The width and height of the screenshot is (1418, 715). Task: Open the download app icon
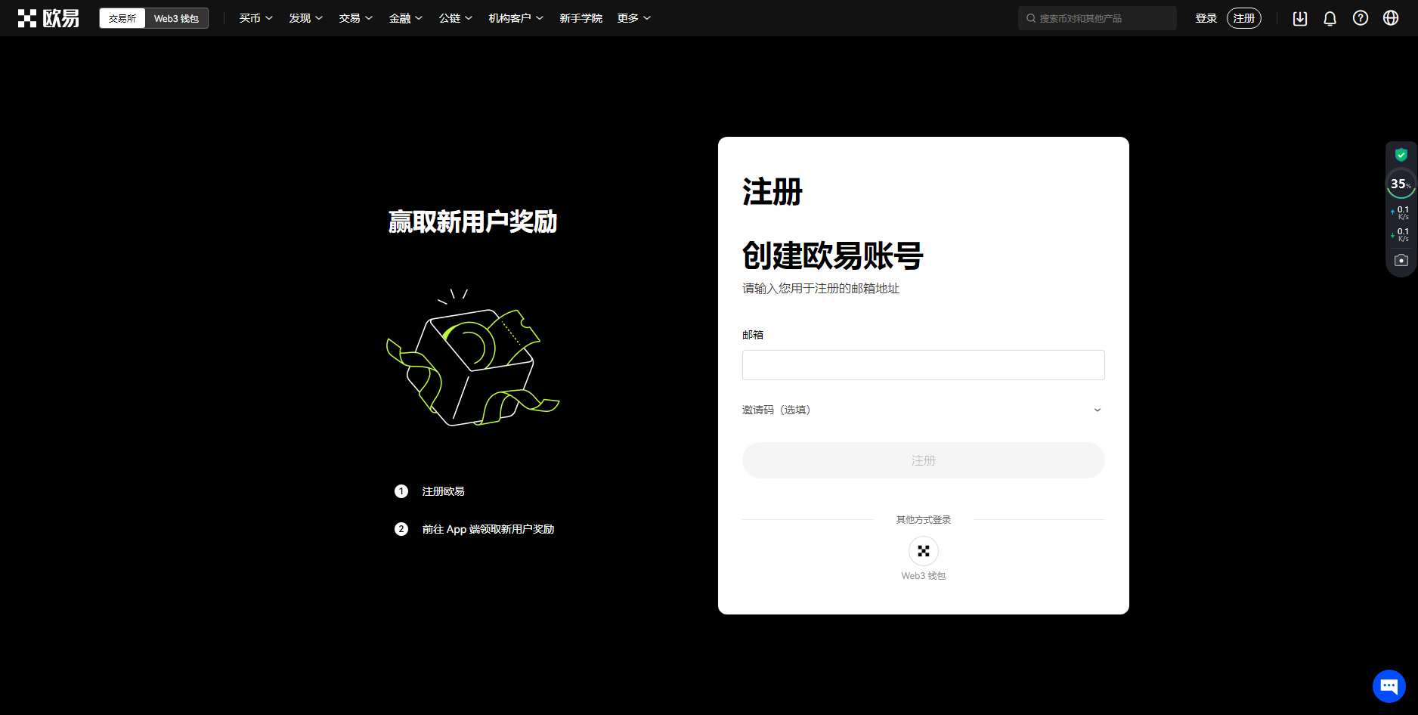click(1300, 18)
